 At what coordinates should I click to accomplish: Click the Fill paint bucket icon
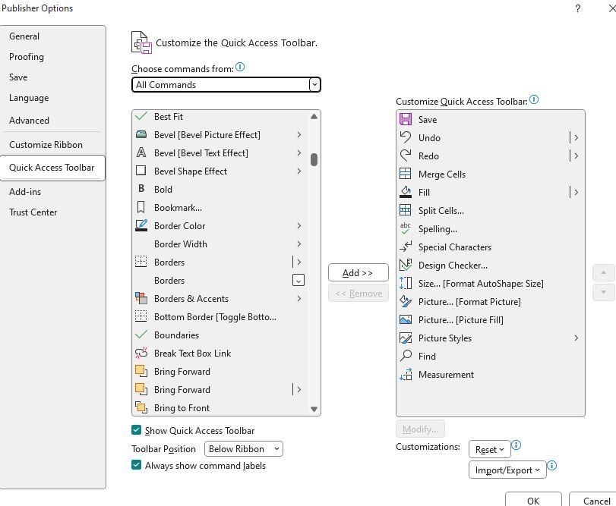tap(406, 192)
